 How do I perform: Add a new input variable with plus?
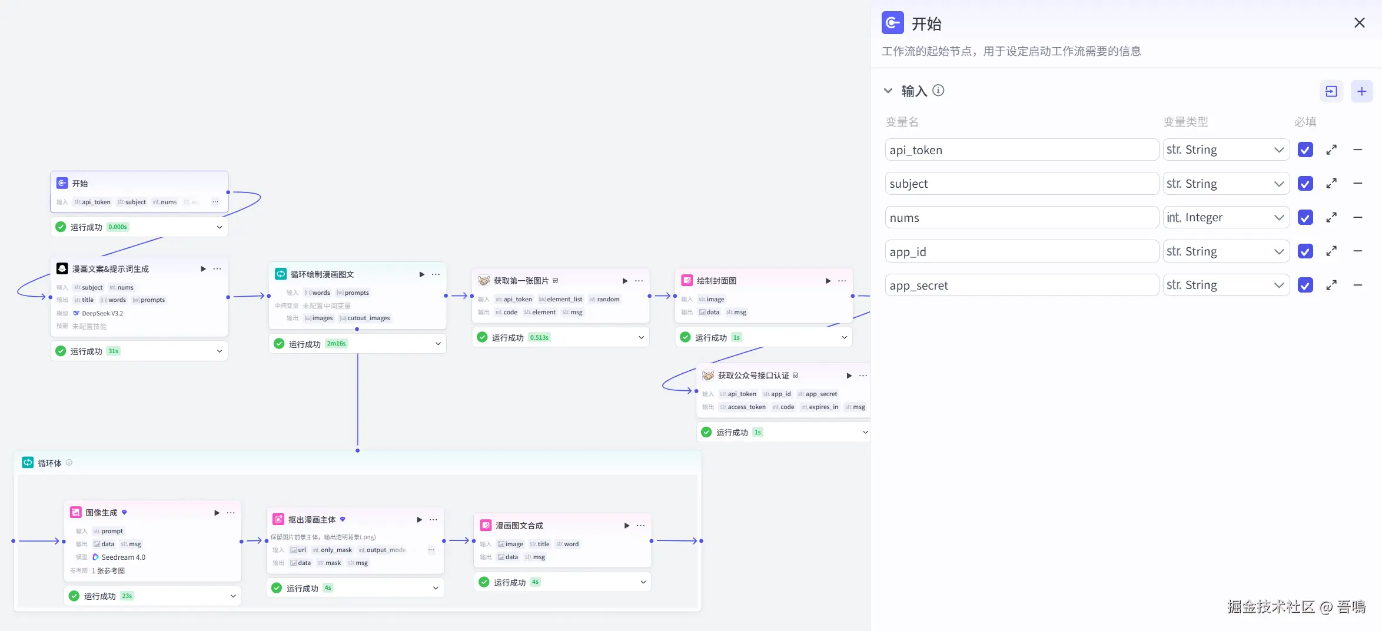click(1362, 91)
